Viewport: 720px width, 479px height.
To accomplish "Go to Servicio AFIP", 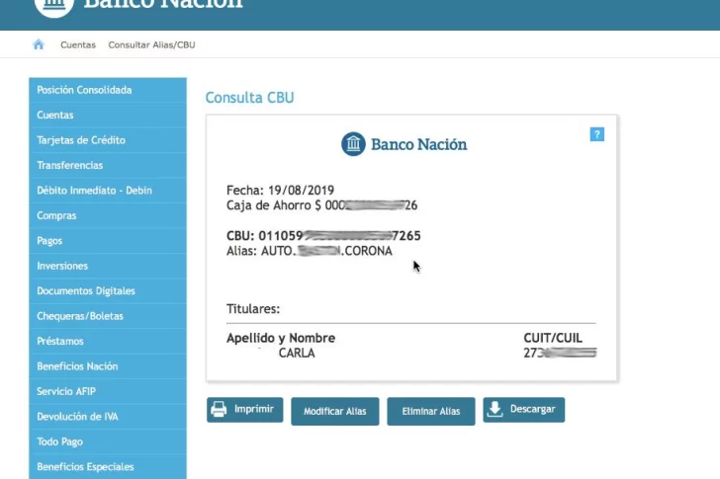I will click(x=108, y=392).
